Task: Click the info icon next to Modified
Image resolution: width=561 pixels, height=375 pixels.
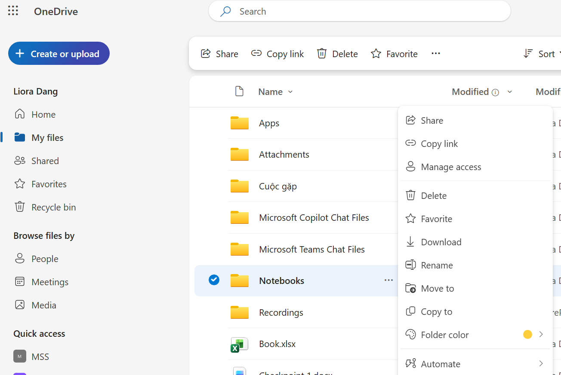Action: [x=495, y=92]
